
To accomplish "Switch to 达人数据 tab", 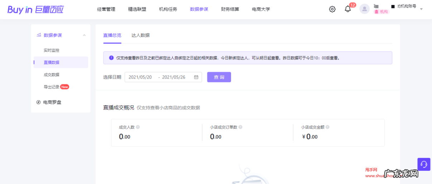I will point(140,35).
